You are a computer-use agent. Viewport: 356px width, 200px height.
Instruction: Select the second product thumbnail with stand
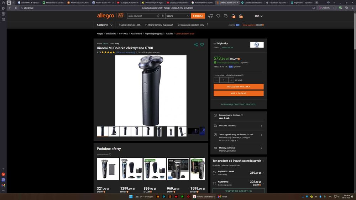[114, 131]
